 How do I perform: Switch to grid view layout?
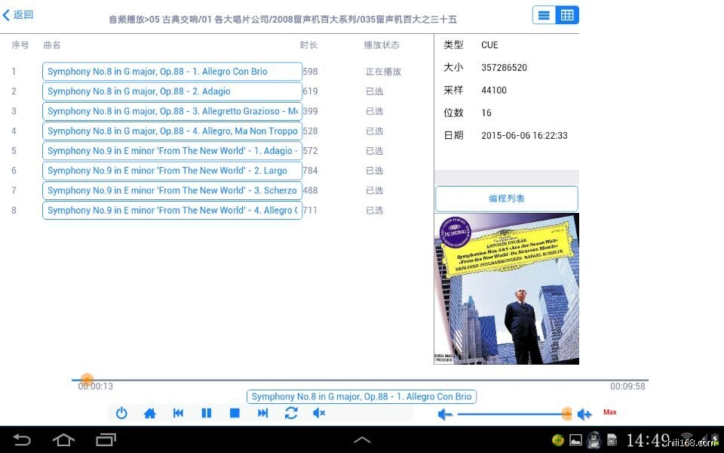(567, 15)
